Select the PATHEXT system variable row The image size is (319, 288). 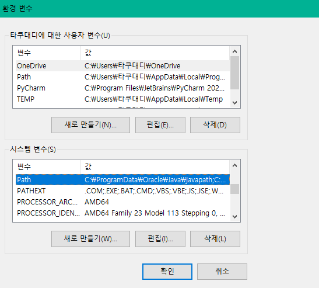click(122, 191)
